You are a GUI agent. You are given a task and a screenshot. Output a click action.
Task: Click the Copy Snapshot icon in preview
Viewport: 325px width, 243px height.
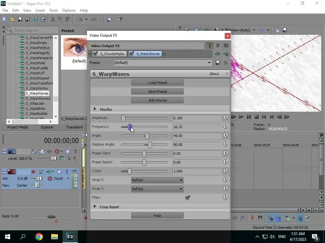coord(277,30)
